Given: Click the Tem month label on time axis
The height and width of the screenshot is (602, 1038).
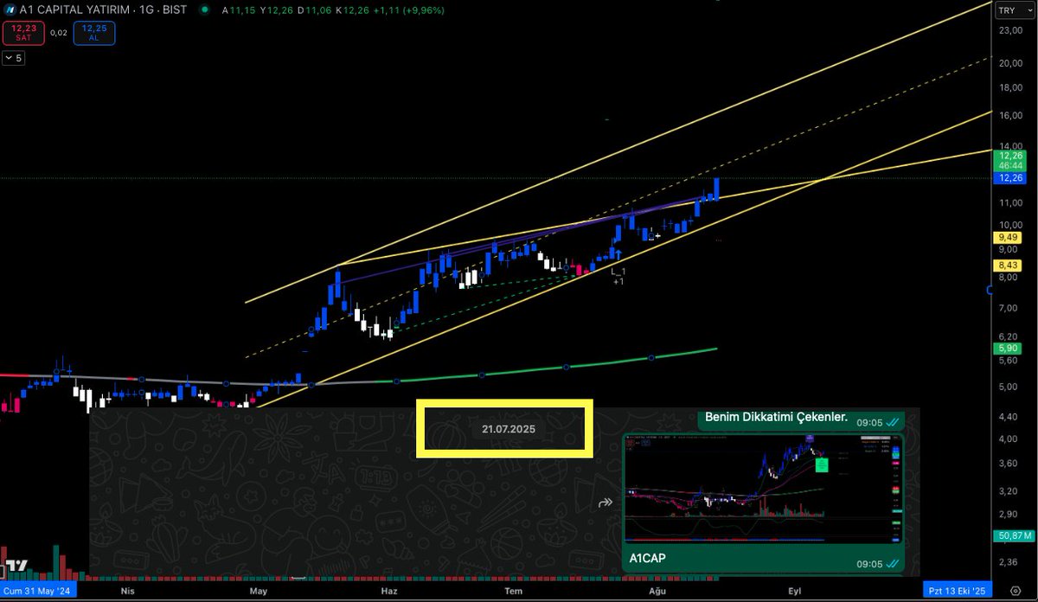Looking at the screenshot, I should coord(514,591).
